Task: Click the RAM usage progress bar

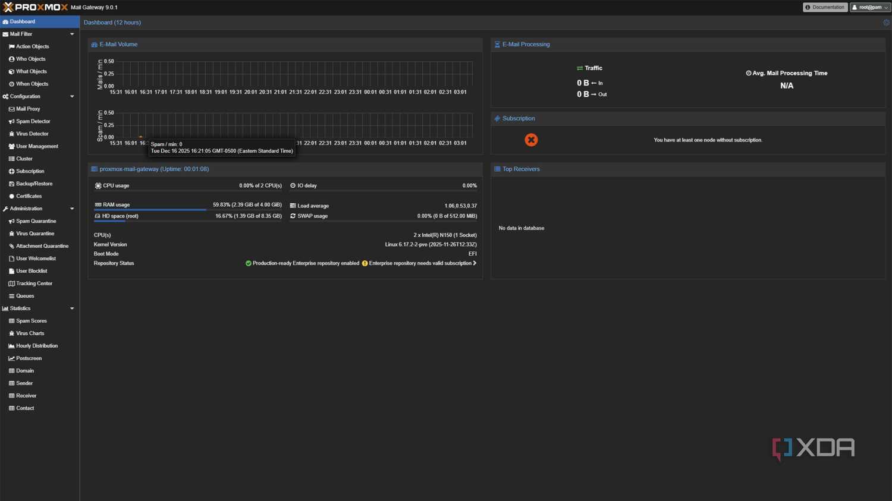Action: [188, 210]
